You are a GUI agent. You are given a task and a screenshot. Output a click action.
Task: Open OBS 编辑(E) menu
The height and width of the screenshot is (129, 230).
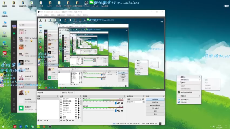pos(46,15)
